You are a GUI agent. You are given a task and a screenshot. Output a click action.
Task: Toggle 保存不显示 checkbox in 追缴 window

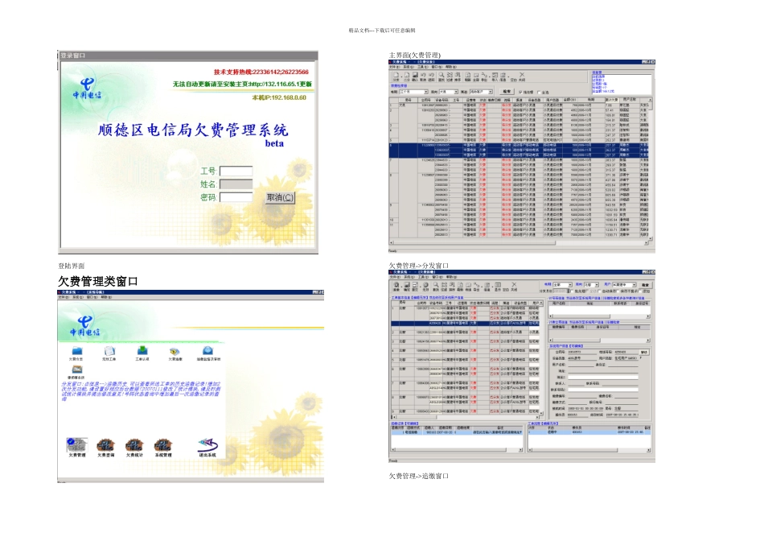pyautogui.click(x=618, y=291)
